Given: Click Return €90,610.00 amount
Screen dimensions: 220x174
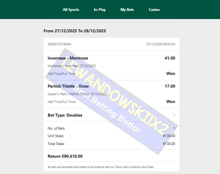Looking at the screenshot, I should 65,156.
